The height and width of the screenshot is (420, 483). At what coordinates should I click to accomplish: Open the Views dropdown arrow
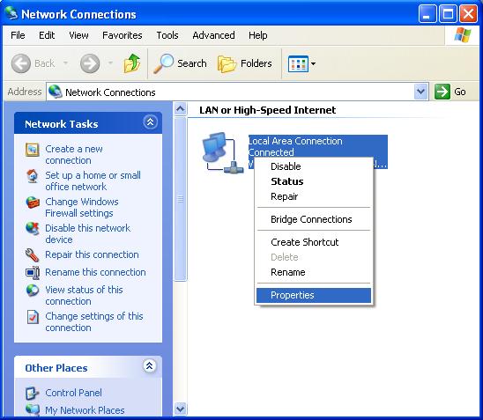[313, 63]
